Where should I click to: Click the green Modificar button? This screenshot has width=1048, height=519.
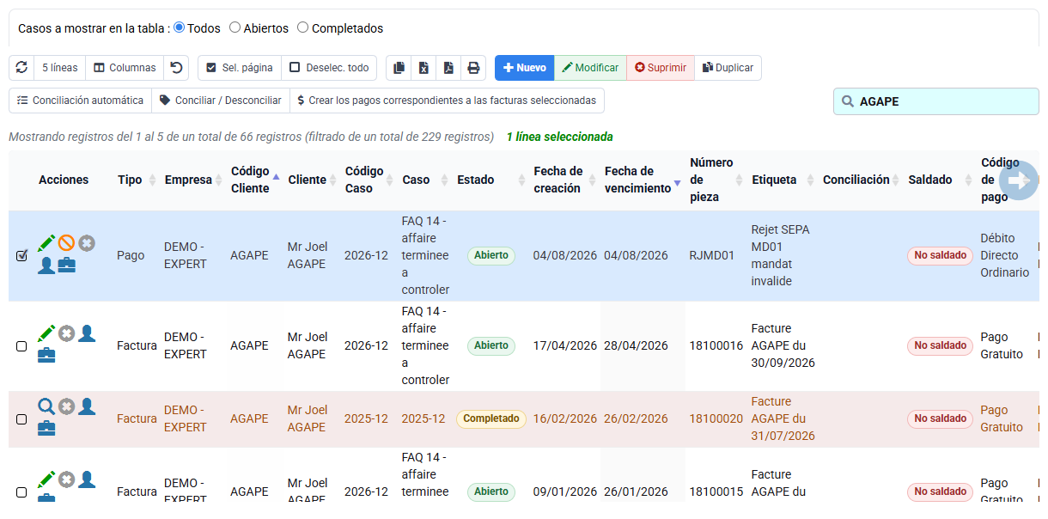(590, 68)
